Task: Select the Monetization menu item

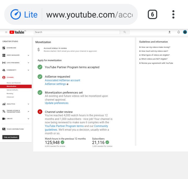Action: click(x=16, y=86)
